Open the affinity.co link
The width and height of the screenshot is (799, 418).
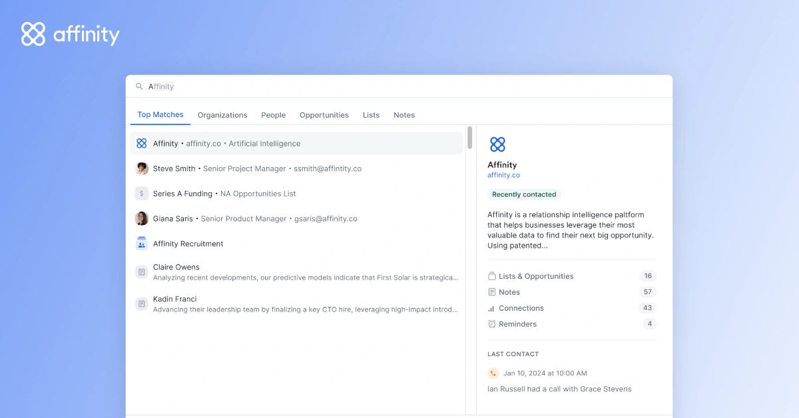point(503,175)
